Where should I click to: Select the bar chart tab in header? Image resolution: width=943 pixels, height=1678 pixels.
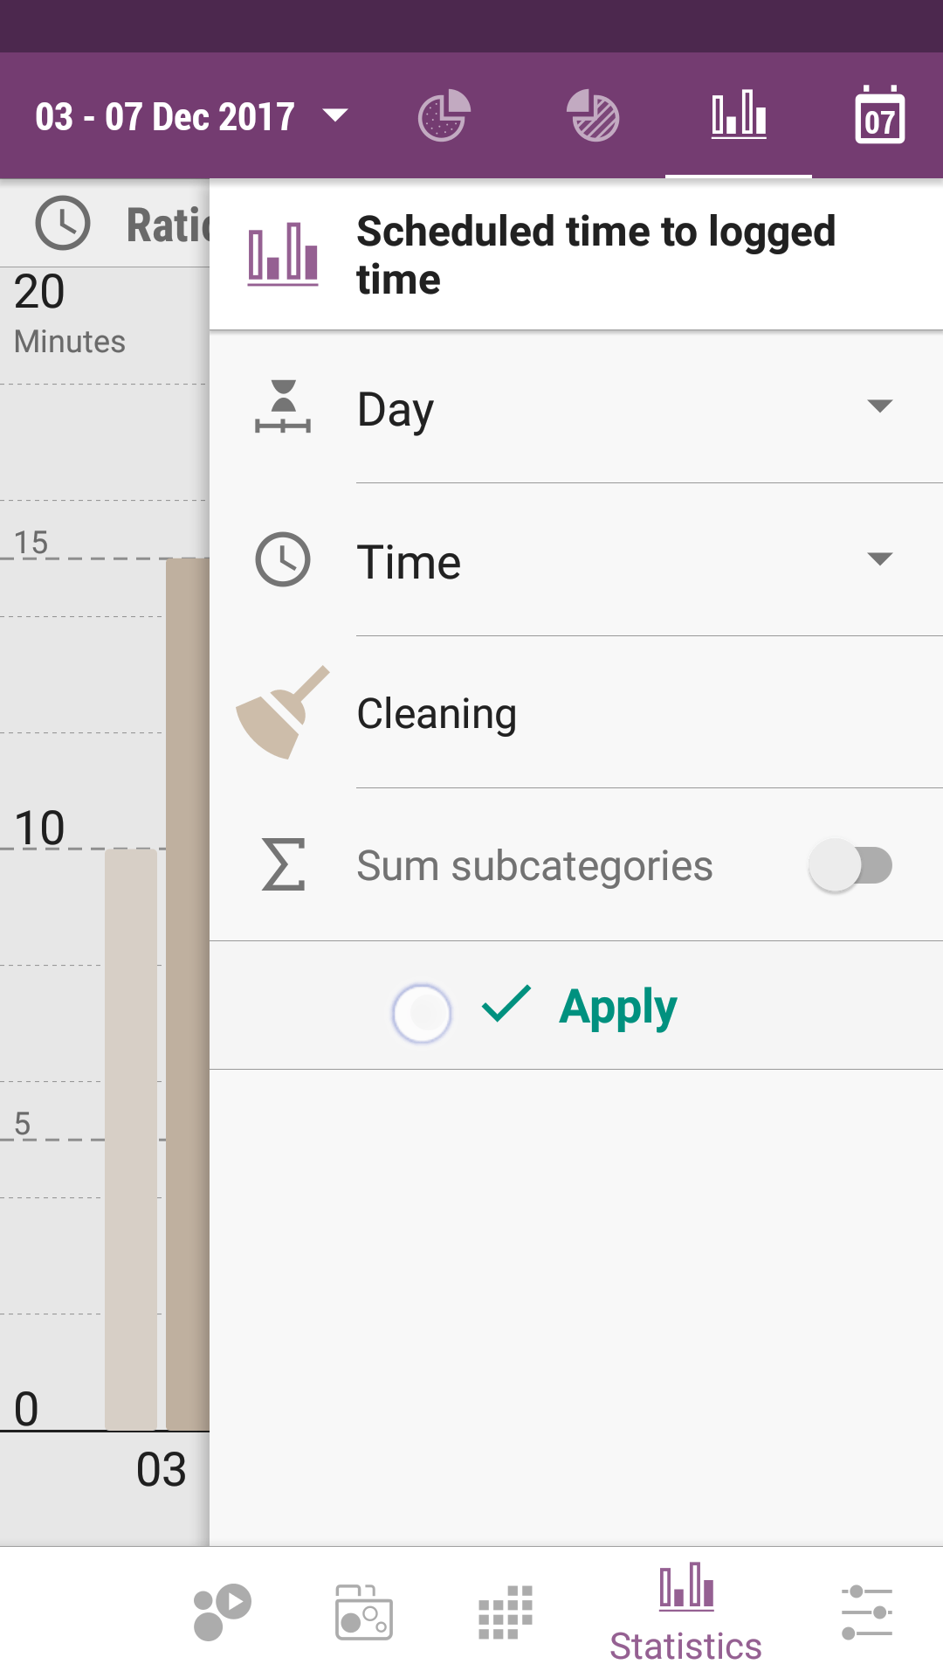[x=739, y=116]
